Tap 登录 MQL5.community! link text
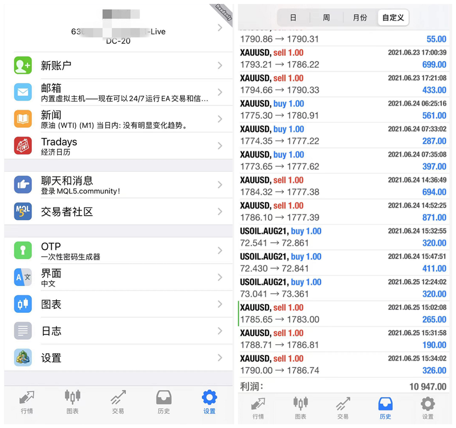This screenshot has height=428, width=456. point(80,191)
